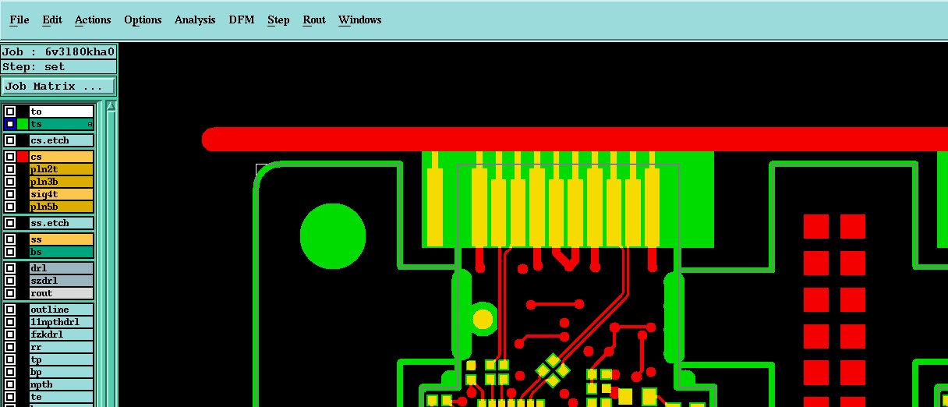Select the 'ss.etch' layer name

[x=62, y=223]
